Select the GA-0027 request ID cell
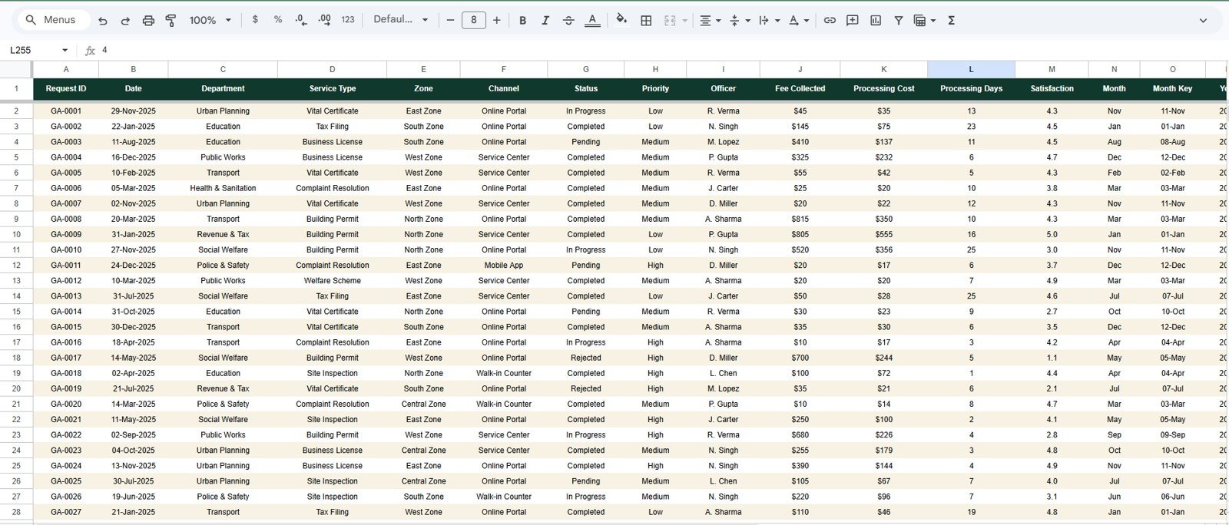This screenshot has width=1229, height=525. [66, 512]
